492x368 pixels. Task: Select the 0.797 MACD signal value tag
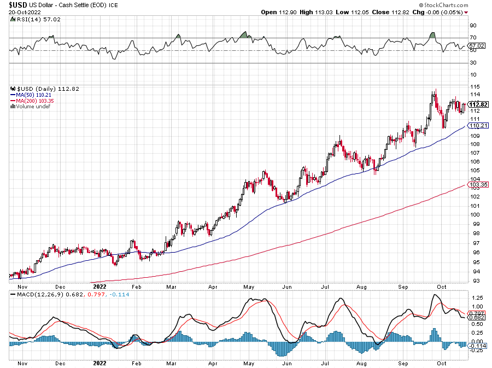tap(477, 313)
